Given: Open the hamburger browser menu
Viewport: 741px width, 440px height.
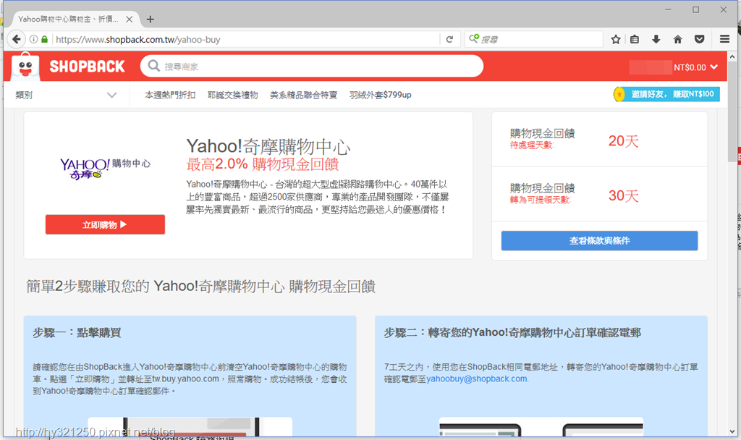Looking at the screenshot, I should (x=724, y=39).
